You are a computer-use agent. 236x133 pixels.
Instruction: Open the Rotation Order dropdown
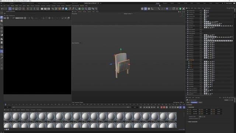202,117
